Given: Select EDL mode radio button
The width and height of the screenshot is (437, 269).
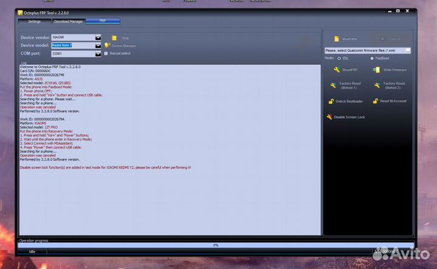Looking at the screenshot, I should point(339,58).
